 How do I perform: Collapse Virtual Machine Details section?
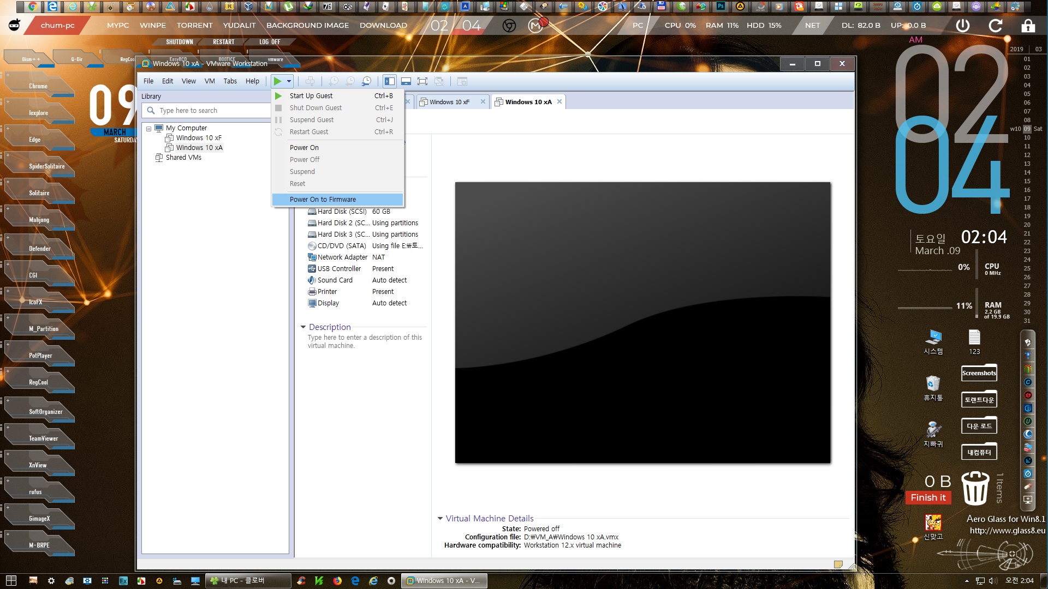coord(440,519)
